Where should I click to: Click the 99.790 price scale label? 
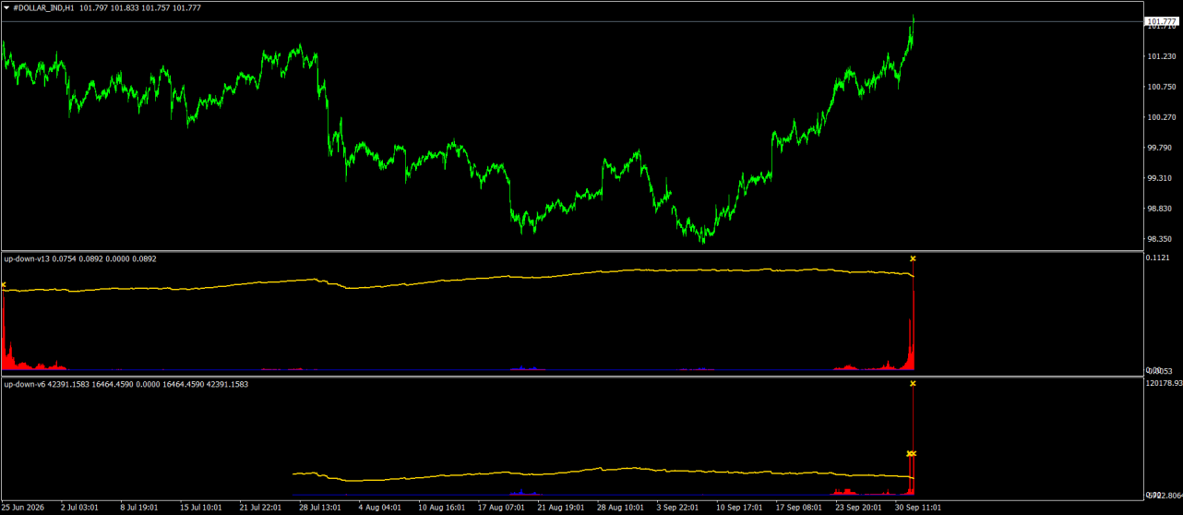coord(1159,148)
